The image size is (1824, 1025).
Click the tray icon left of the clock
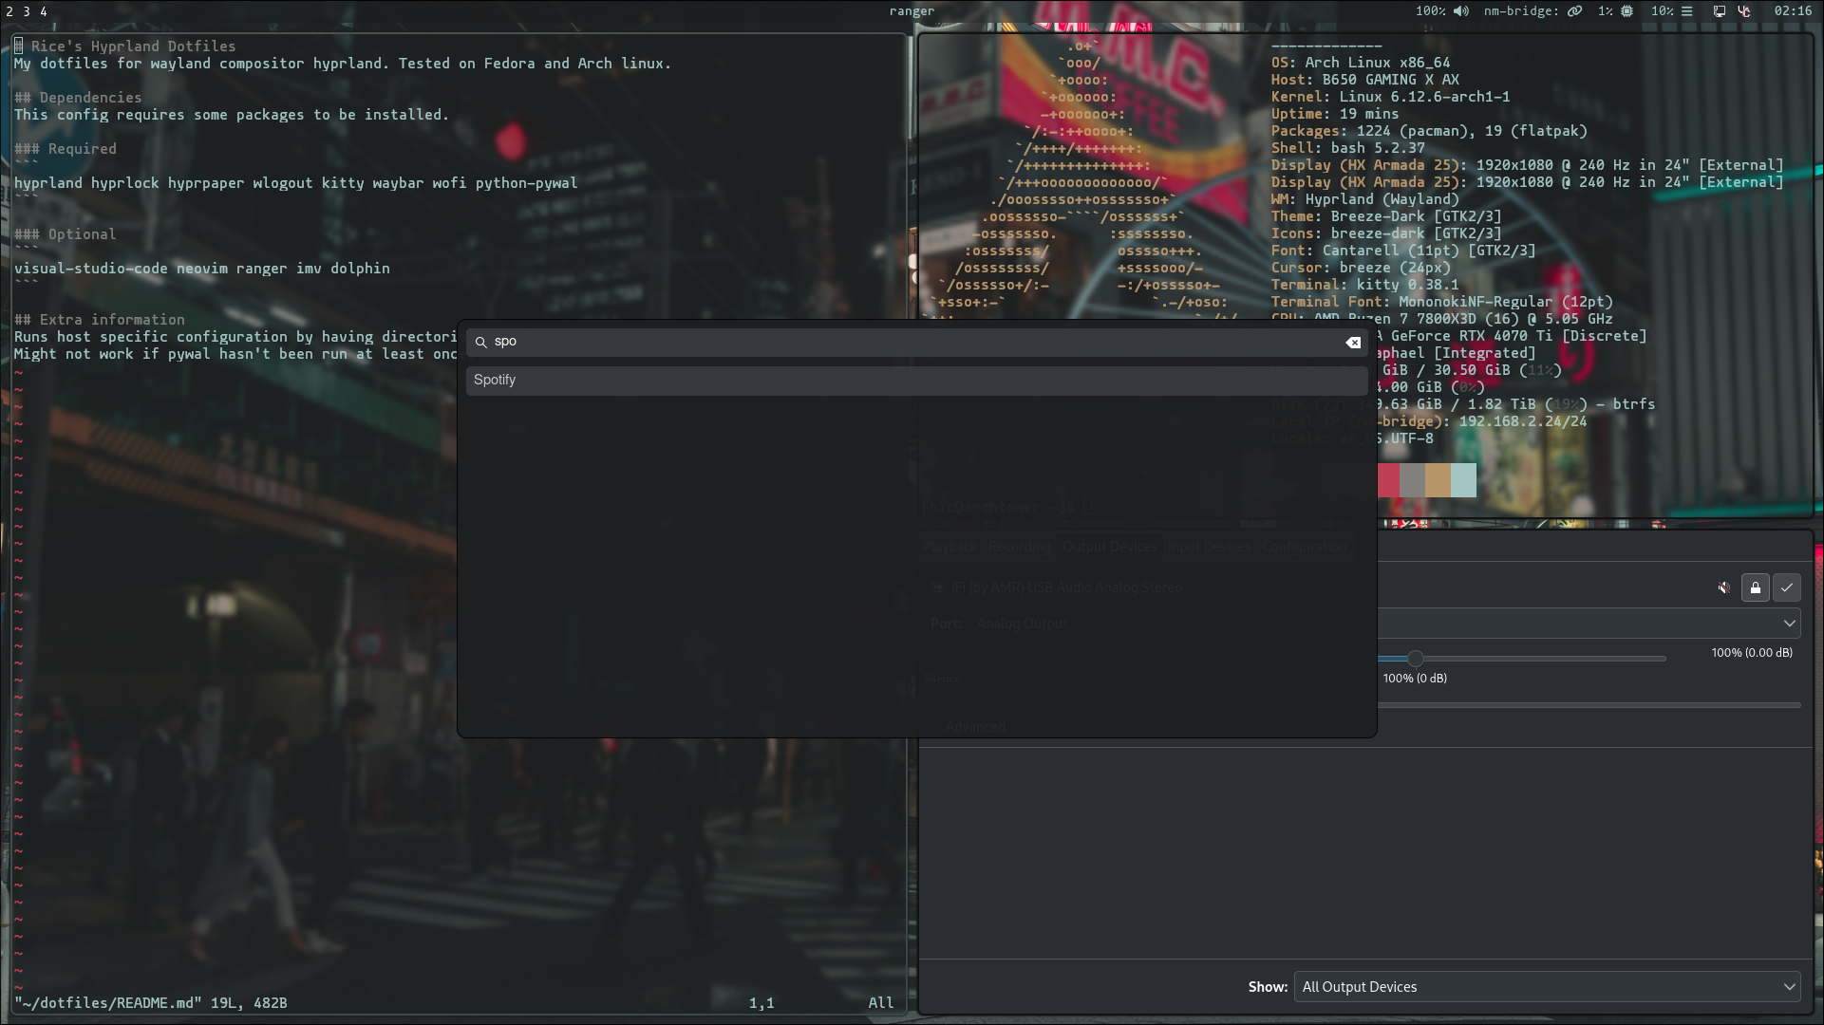click(x=1744, y=11)
